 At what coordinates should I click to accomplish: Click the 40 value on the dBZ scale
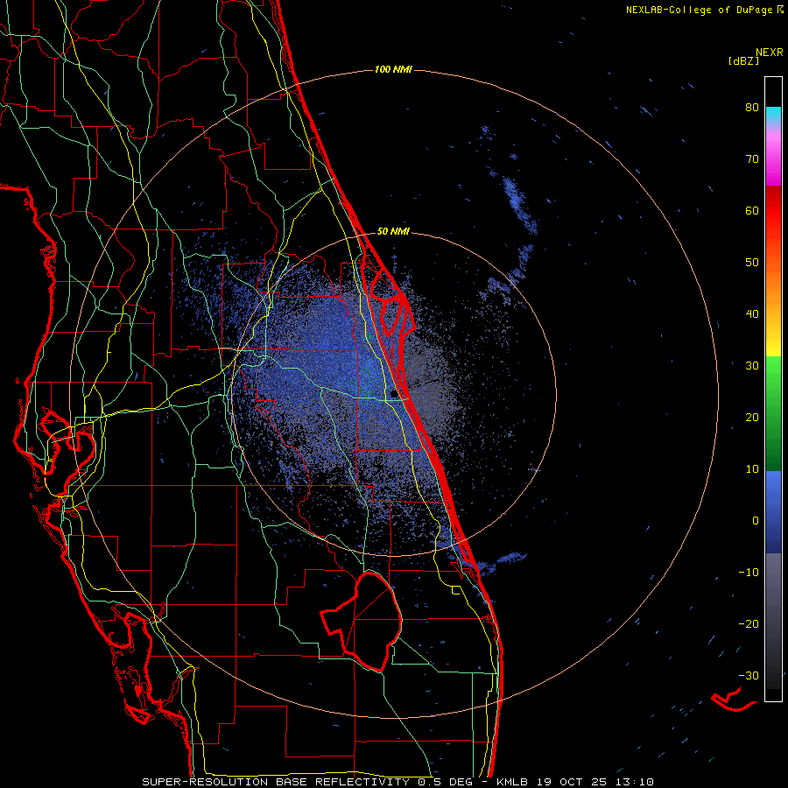tap(752, 314)
